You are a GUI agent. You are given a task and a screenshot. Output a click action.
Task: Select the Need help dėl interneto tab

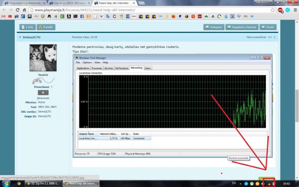click(115, 3)
